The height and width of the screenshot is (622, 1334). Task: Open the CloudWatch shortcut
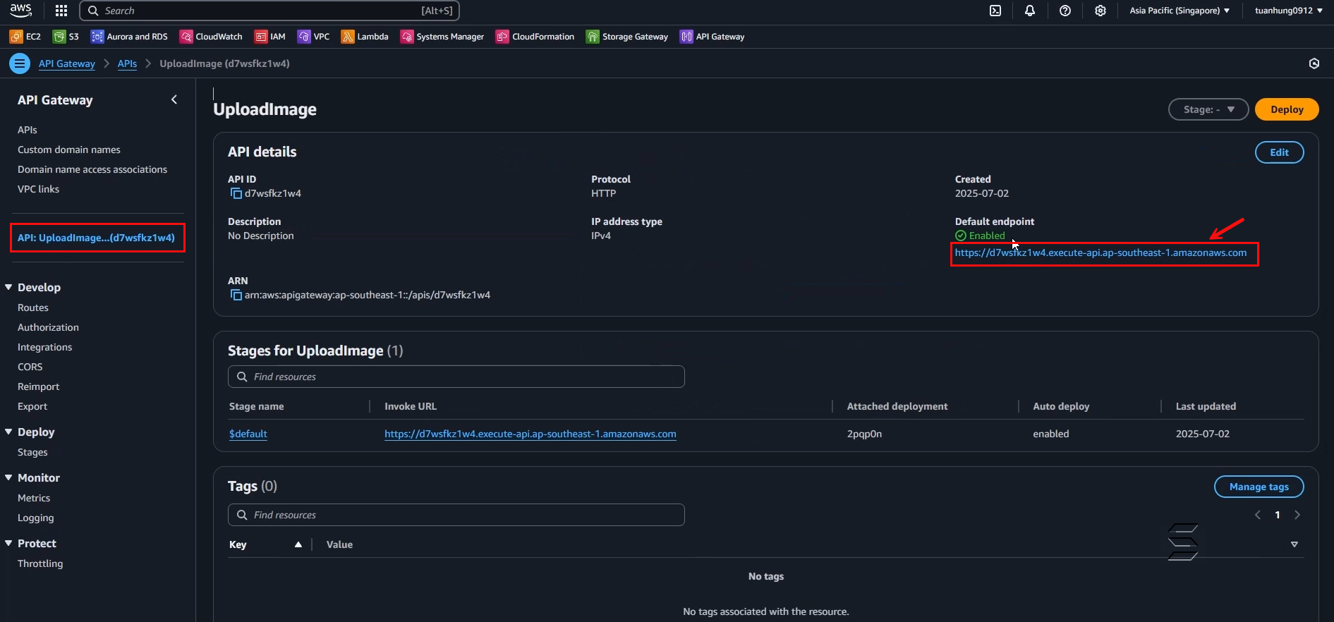pos(211,37)
